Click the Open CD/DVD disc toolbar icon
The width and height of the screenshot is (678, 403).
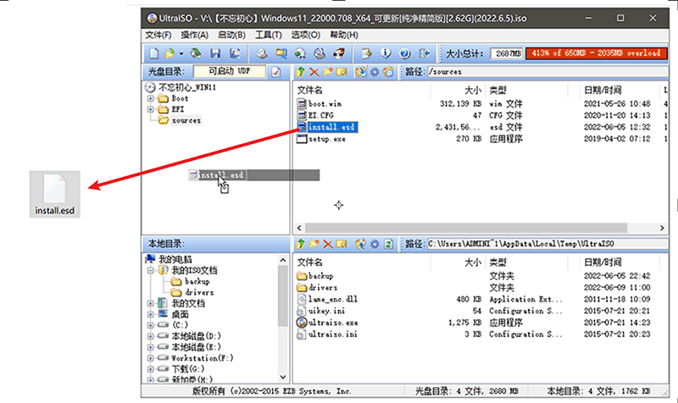pyautogui.click(x=196, y=53)
